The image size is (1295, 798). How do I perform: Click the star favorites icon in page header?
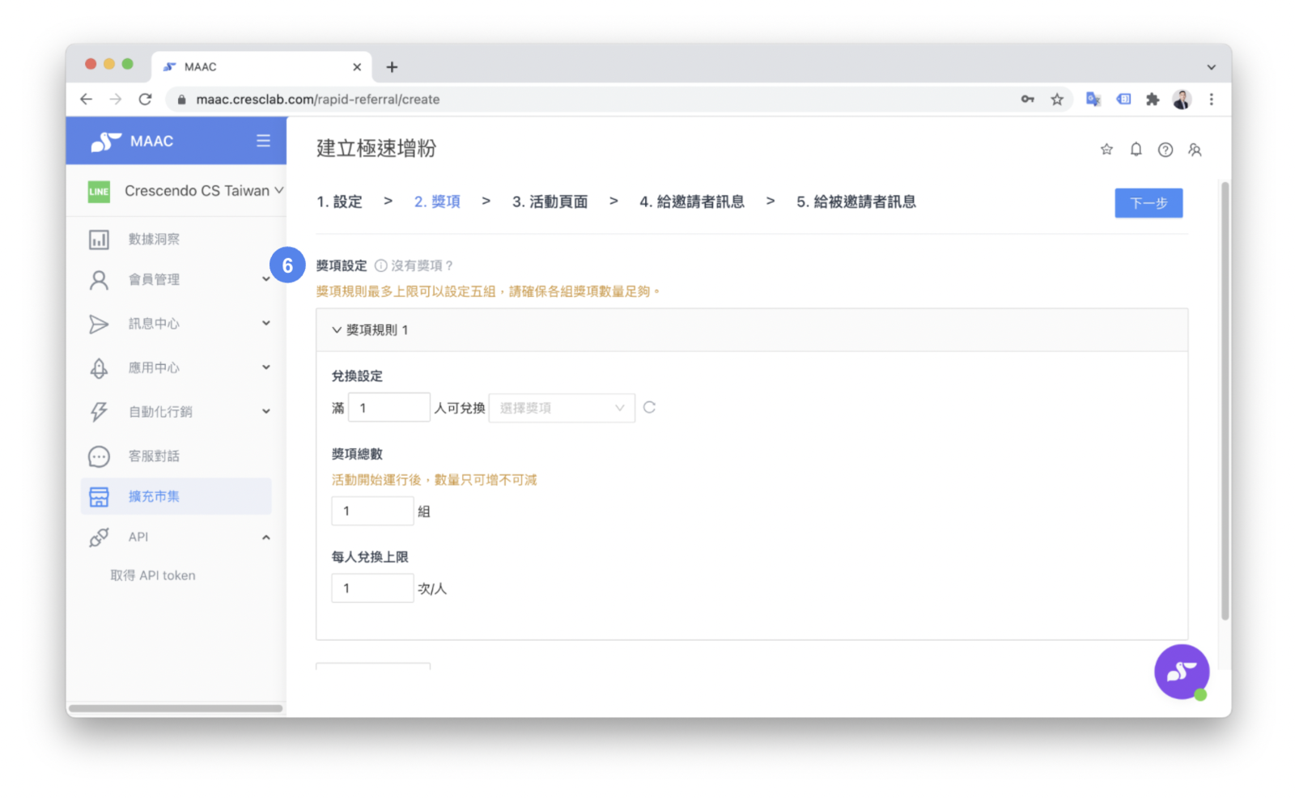tap(1106, 149)
